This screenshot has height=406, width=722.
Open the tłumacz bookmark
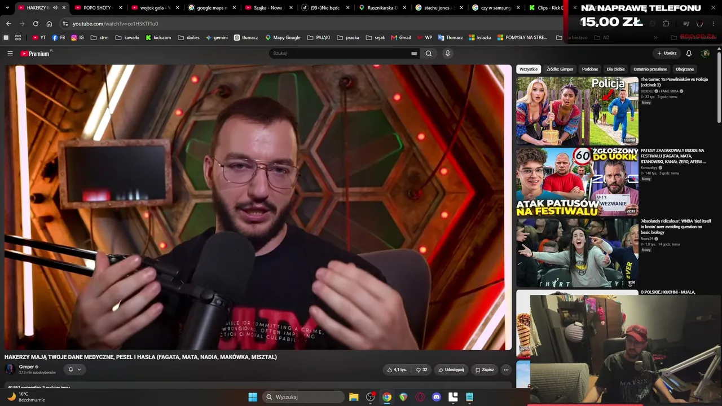click(x=246, y=38)
